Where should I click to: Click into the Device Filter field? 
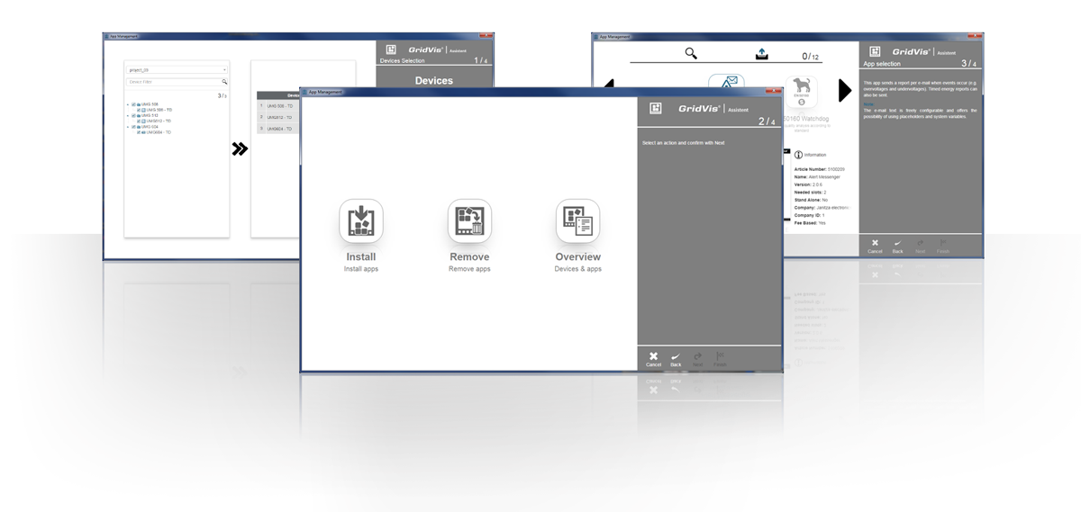pos(173,82)
